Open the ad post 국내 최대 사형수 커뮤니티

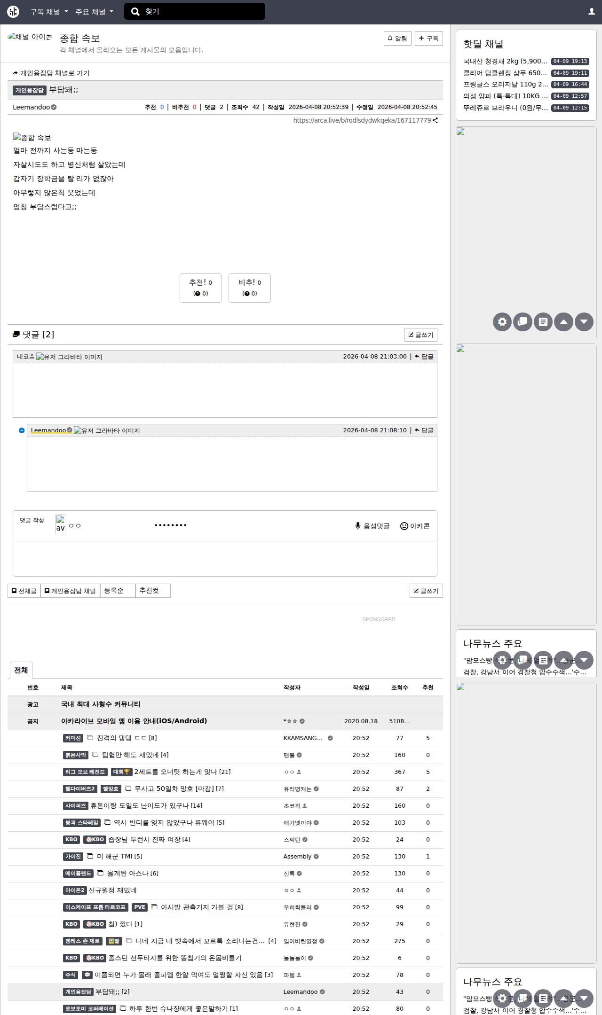(x=101, y=704)
